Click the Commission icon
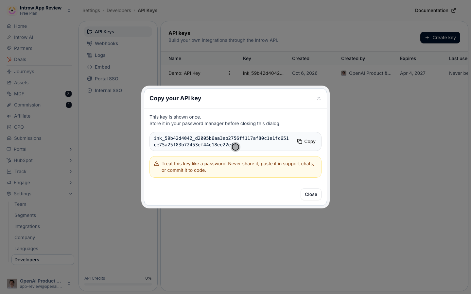 click(x=9, y=105)
